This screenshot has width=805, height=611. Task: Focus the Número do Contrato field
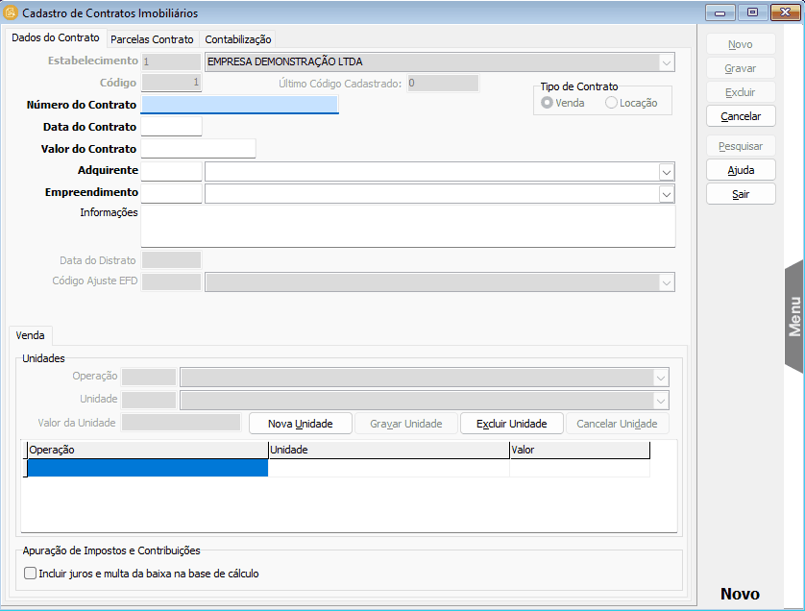[x=239, y=104]
